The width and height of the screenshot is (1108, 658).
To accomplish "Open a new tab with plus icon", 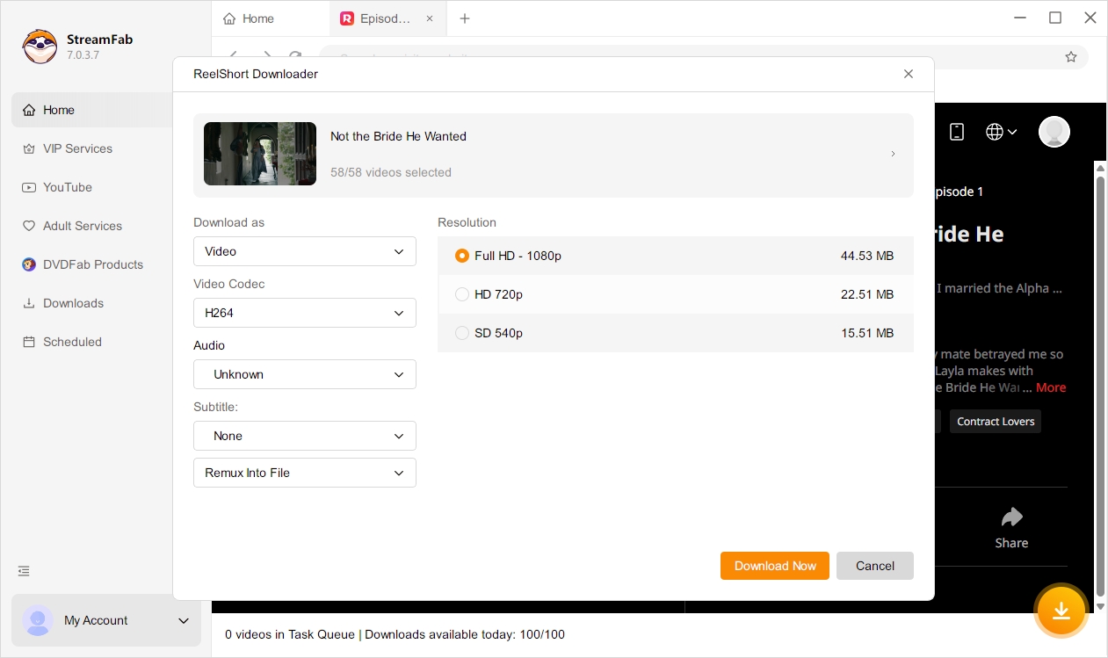I will point(465,18).
